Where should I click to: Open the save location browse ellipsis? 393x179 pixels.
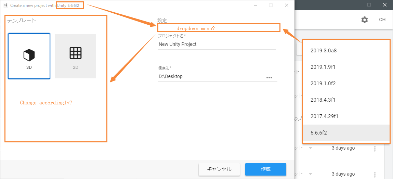tap(269, 77)
